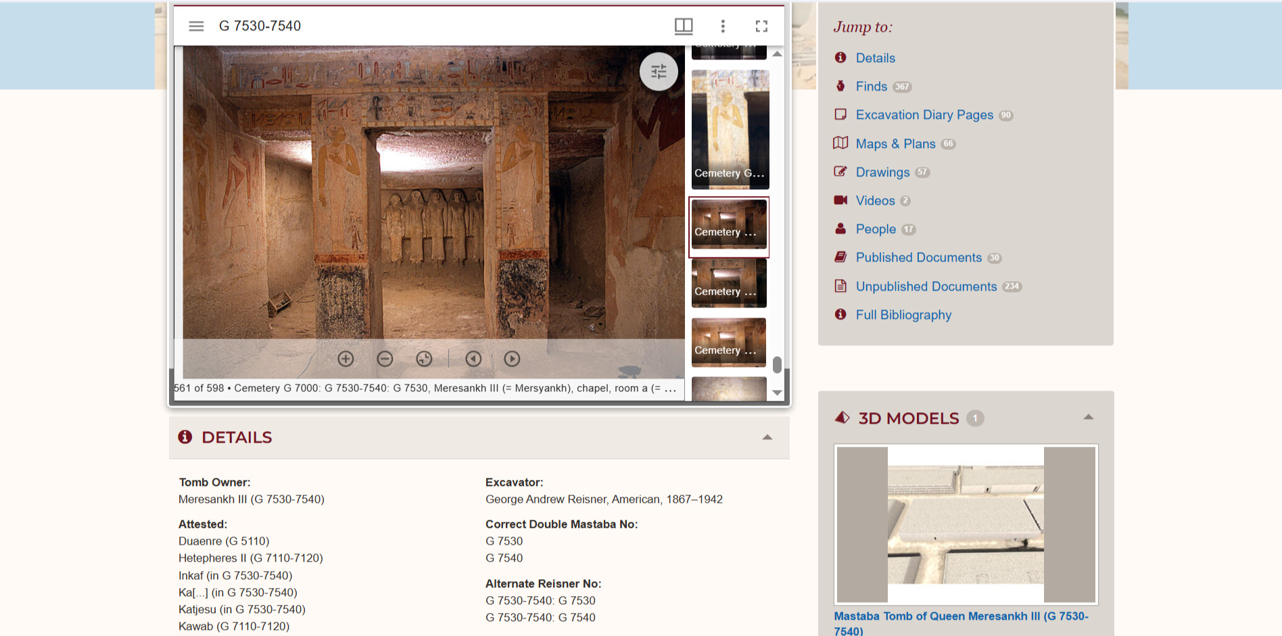The width and height of the screenshot is (1282, 636).
Task: Click the thumbnail strip scroll up arrow
Action: click(778, 54)
